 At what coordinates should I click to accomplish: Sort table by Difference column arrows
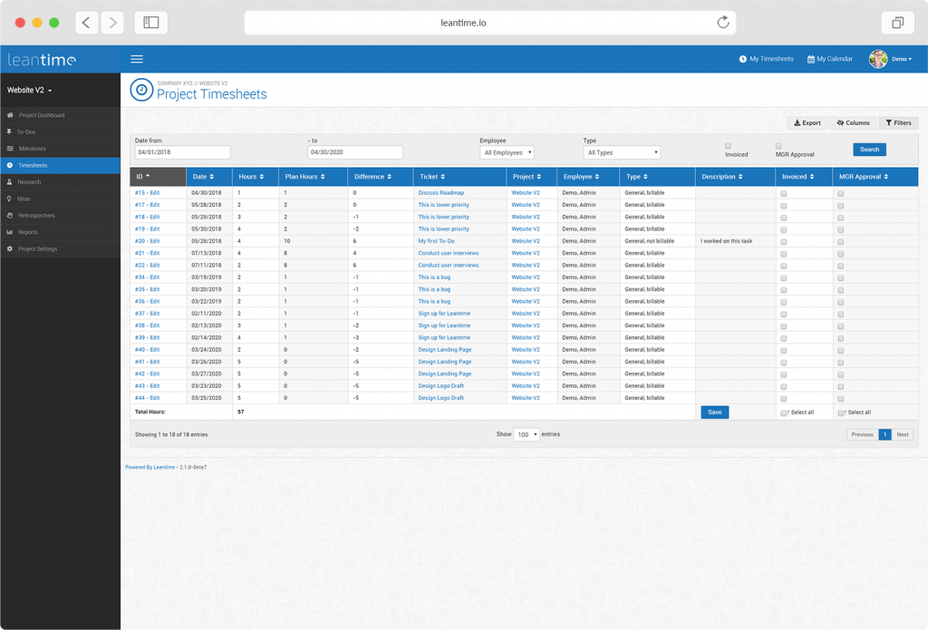pos(389,177)
